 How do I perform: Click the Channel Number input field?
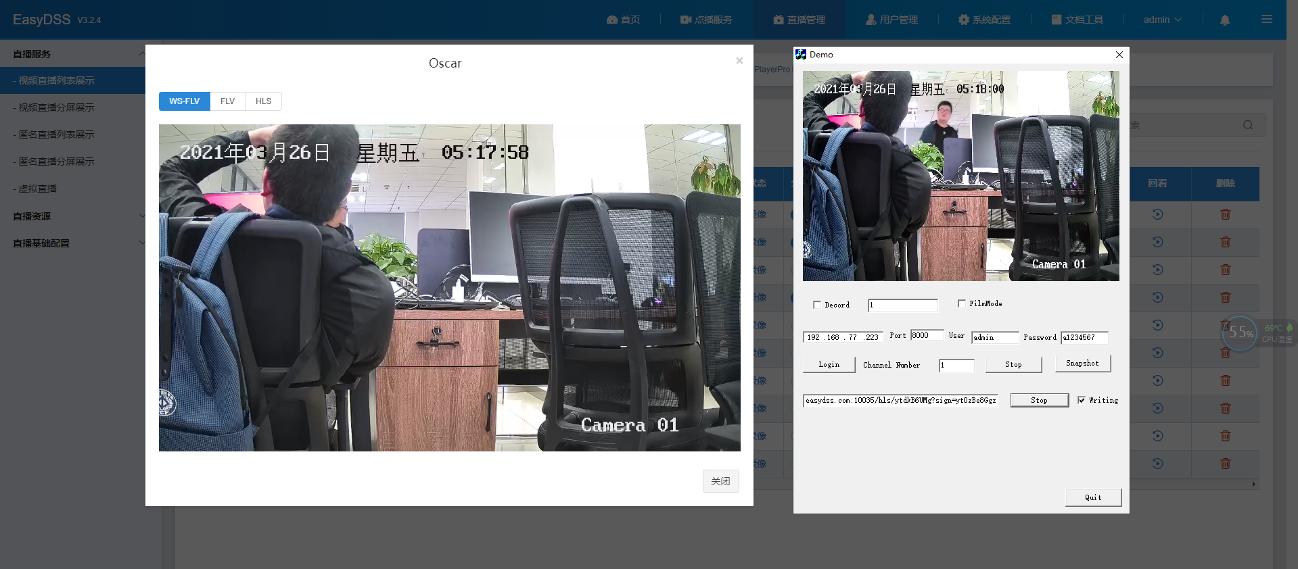tap(956, 365)
